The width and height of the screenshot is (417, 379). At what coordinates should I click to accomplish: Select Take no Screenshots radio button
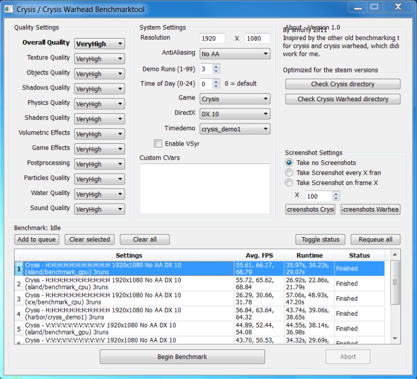[289, 163]
